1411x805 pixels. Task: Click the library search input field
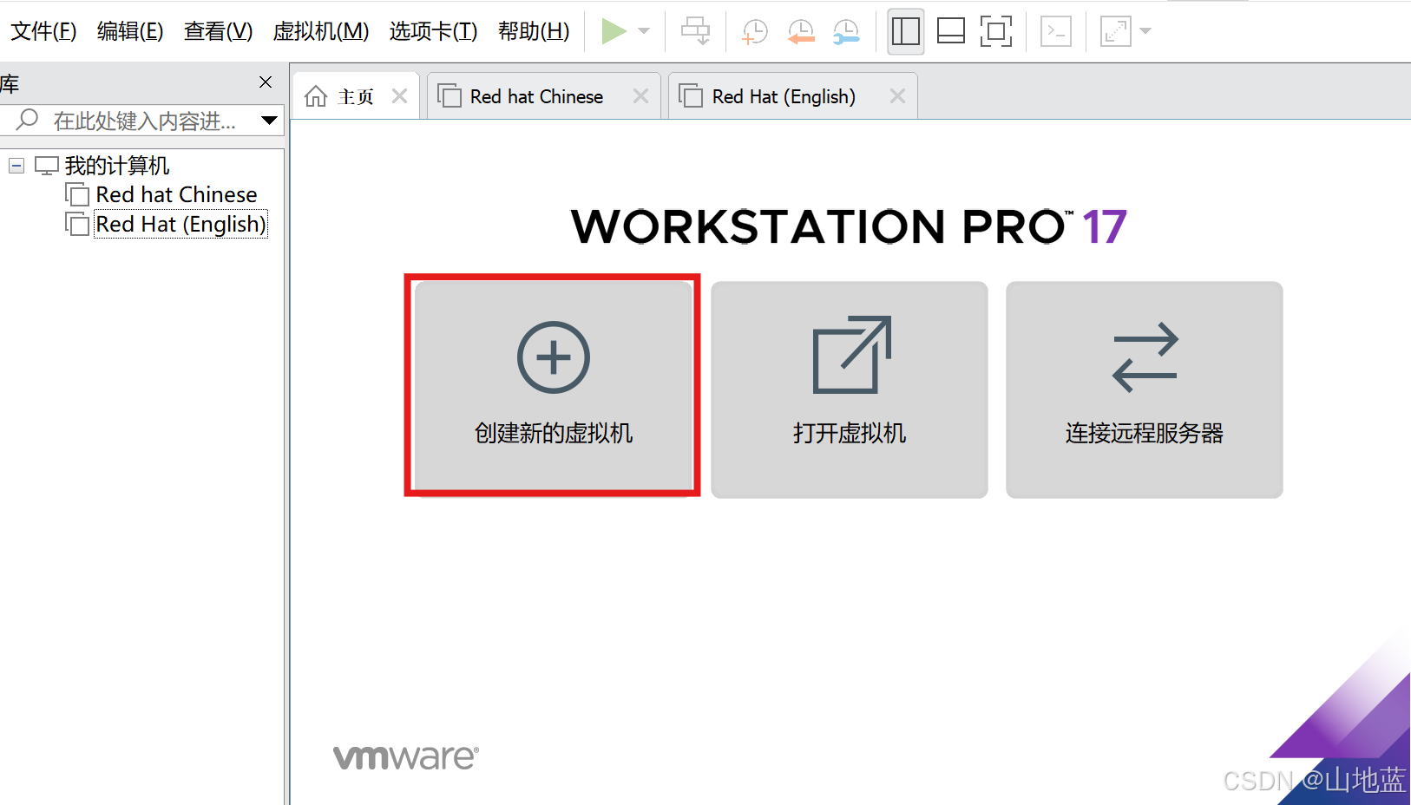pyautogui.click(x=144, y=121)
